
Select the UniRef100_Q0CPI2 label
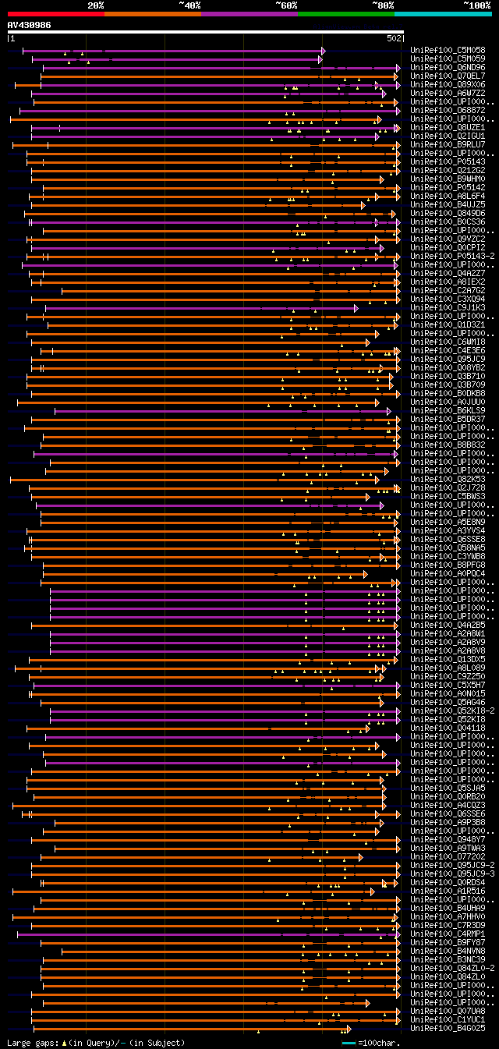coord(448,247)
